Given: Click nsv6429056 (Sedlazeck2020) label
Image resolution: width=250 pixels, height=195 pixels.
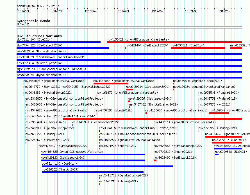Looking at the screenshot, I should 150,98.
